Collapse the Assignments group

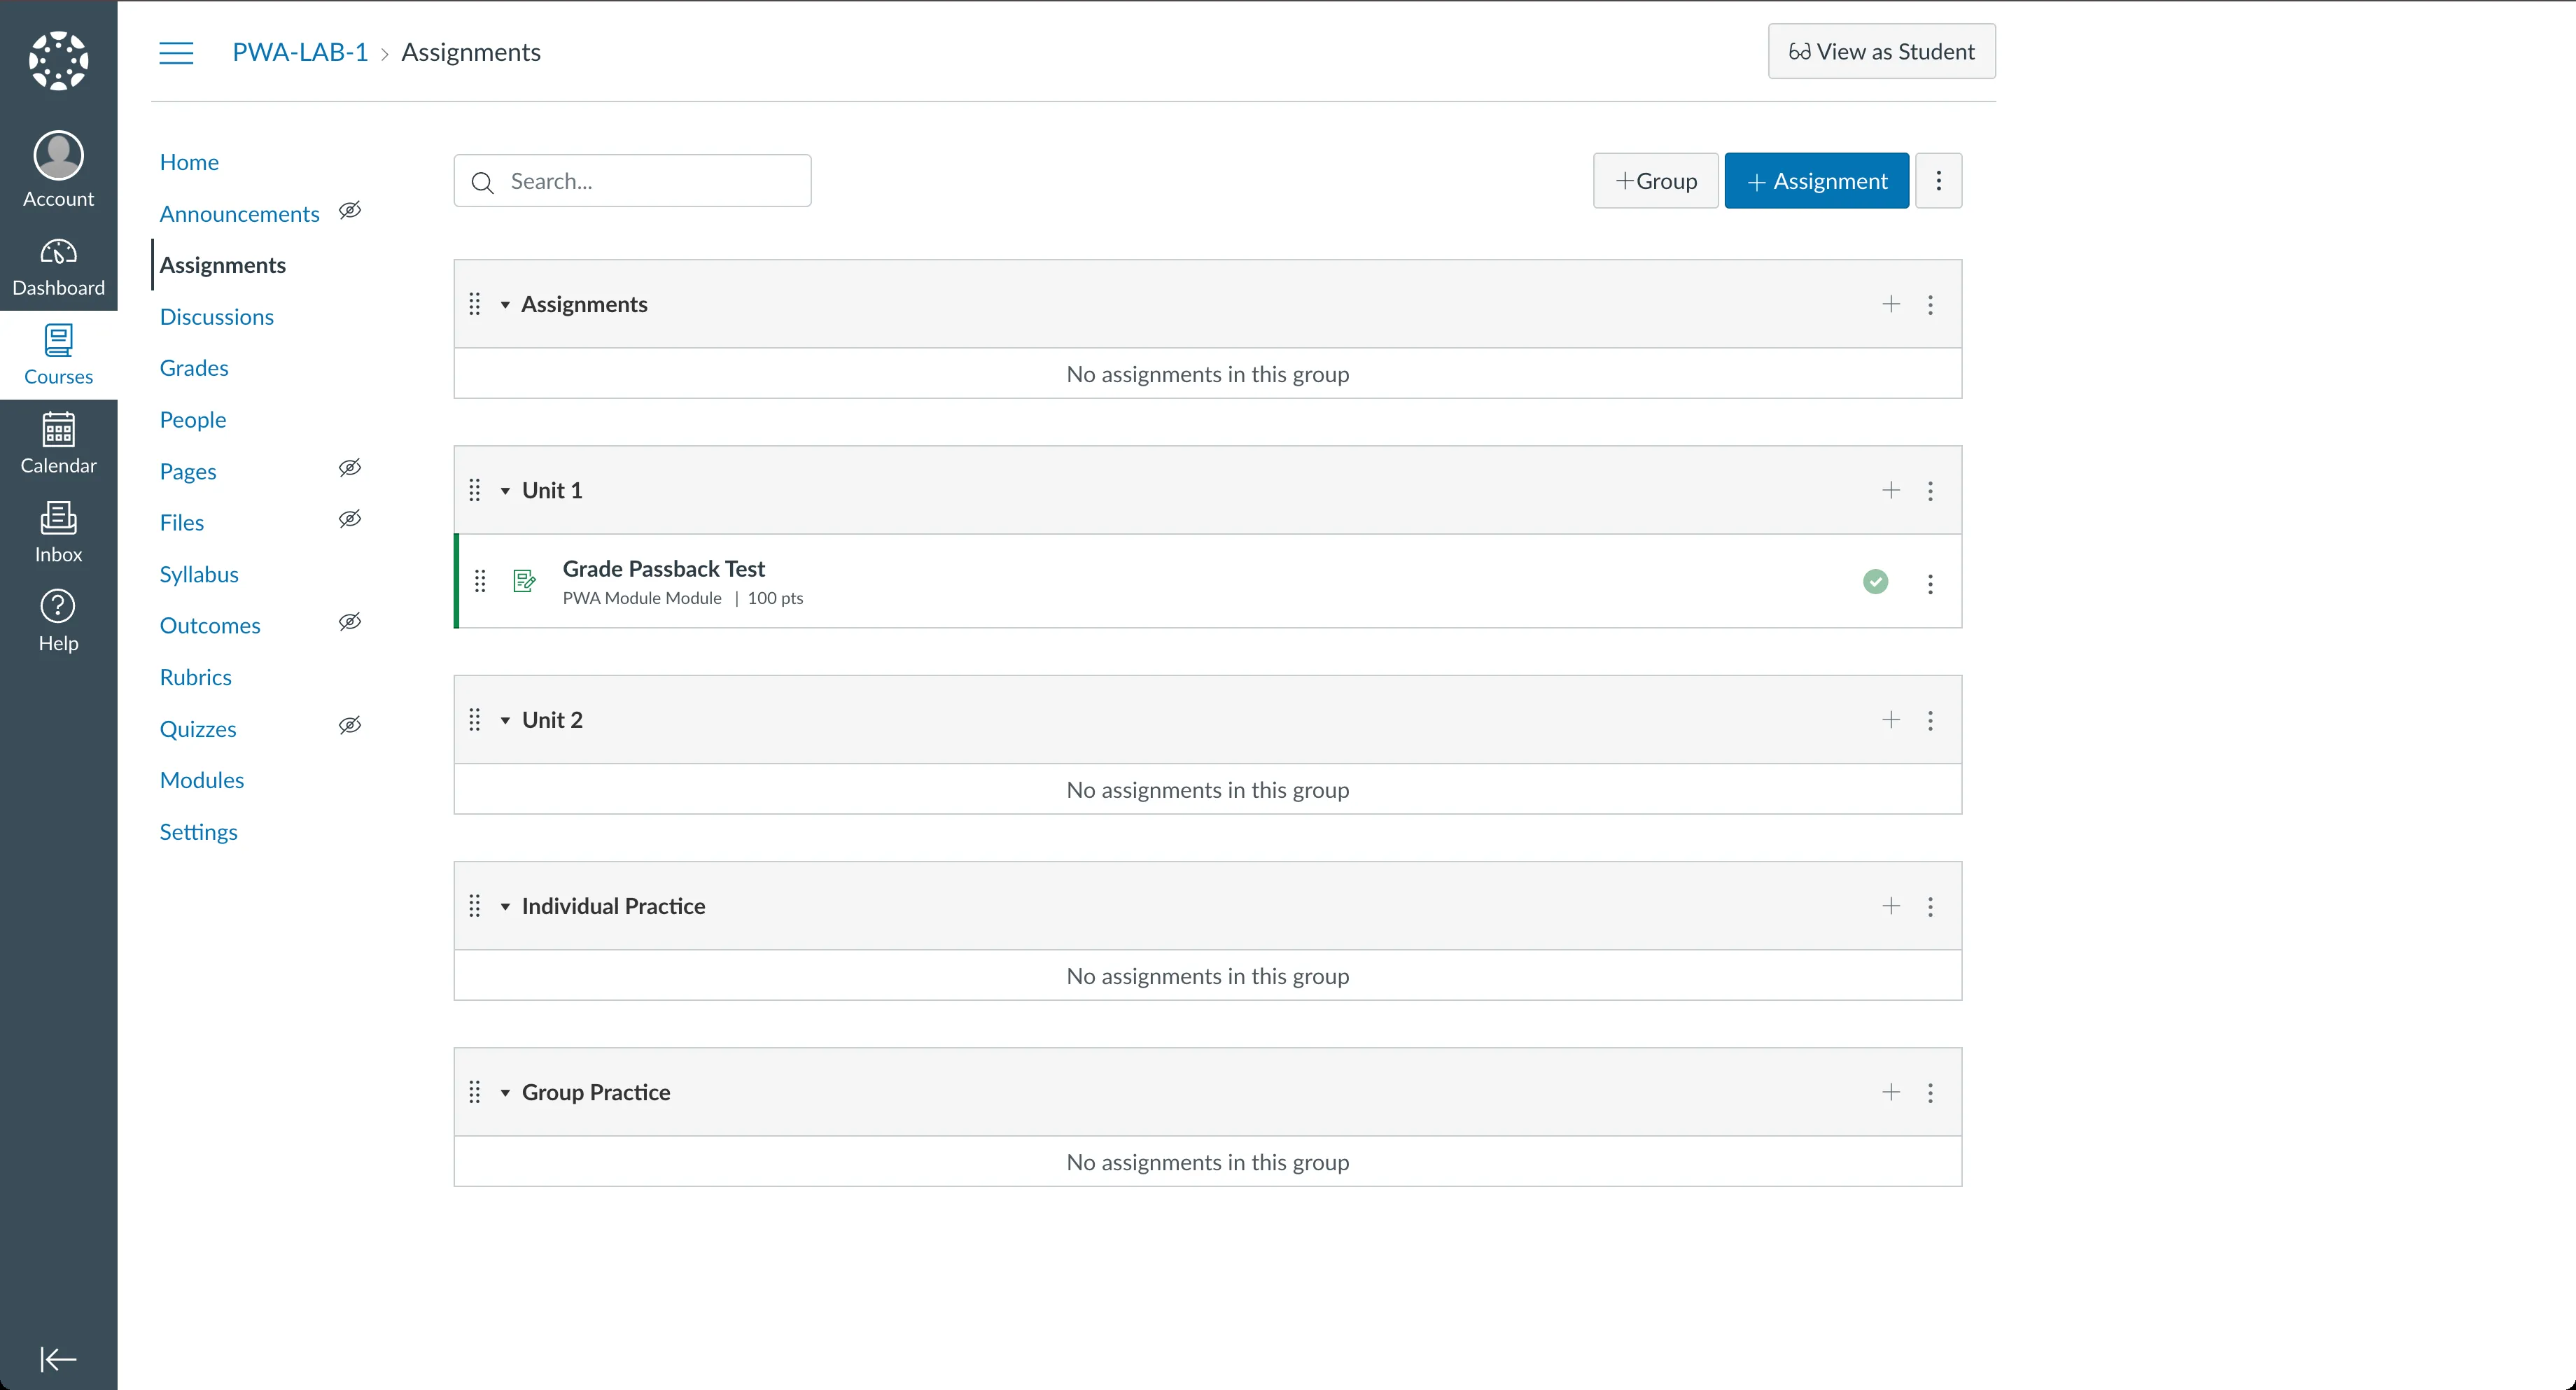(x=505, y=305)
